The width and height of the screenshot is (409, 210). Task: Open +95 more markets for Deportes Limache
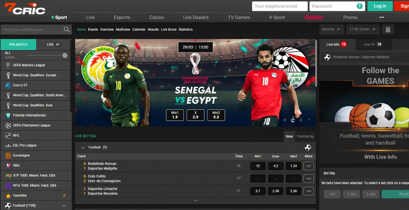tap(309, 191)
